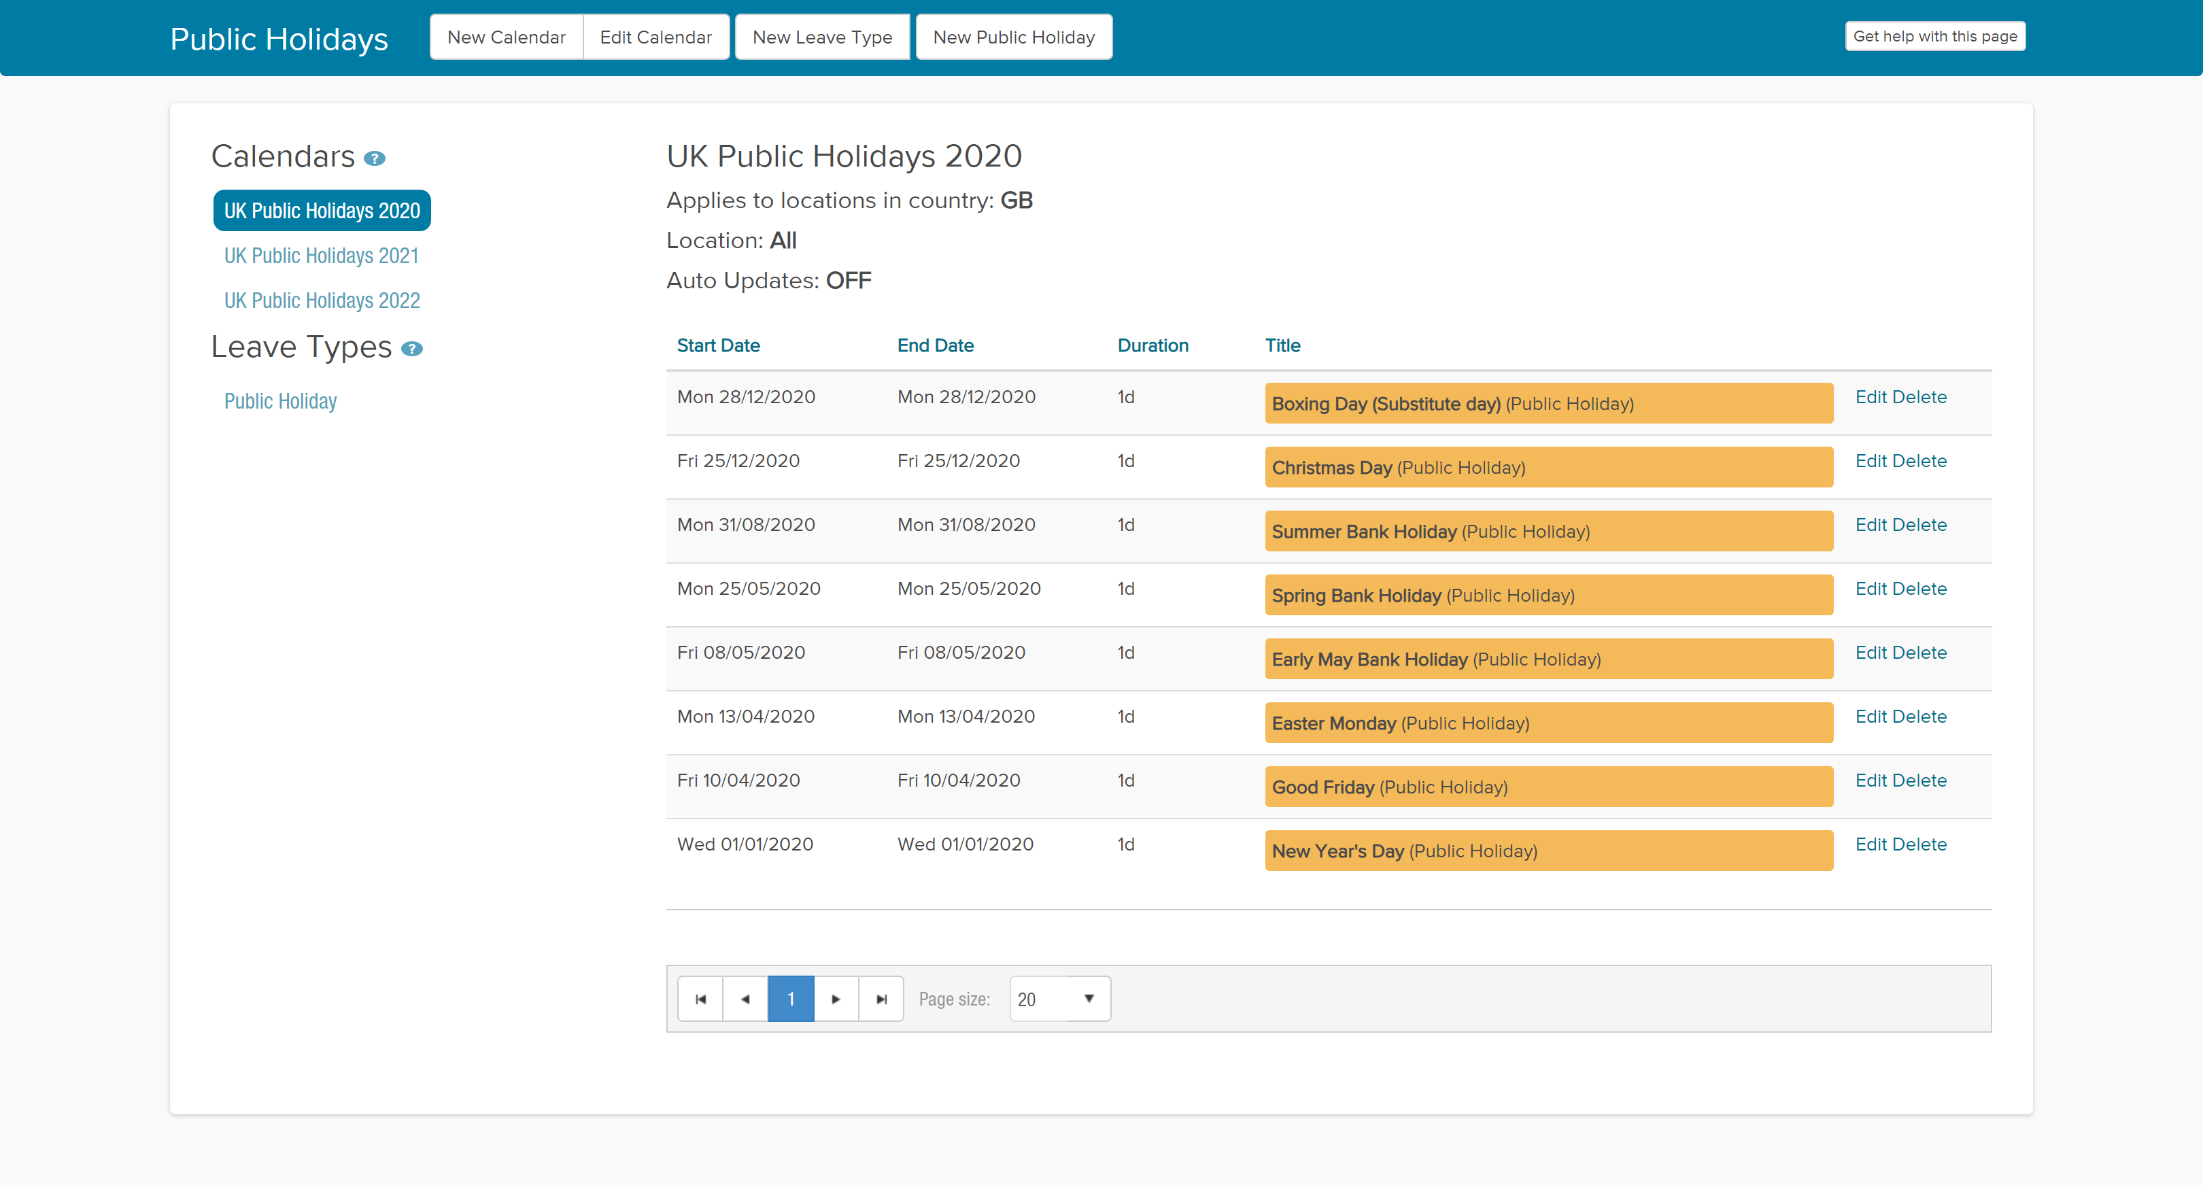The image size is (2203, 1185).
Task: Go to next page of results
Action: coord(836,999)
